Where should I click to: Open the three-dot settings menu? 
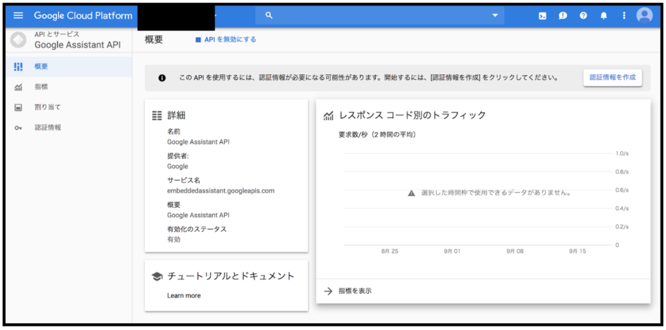click(624, 16)
